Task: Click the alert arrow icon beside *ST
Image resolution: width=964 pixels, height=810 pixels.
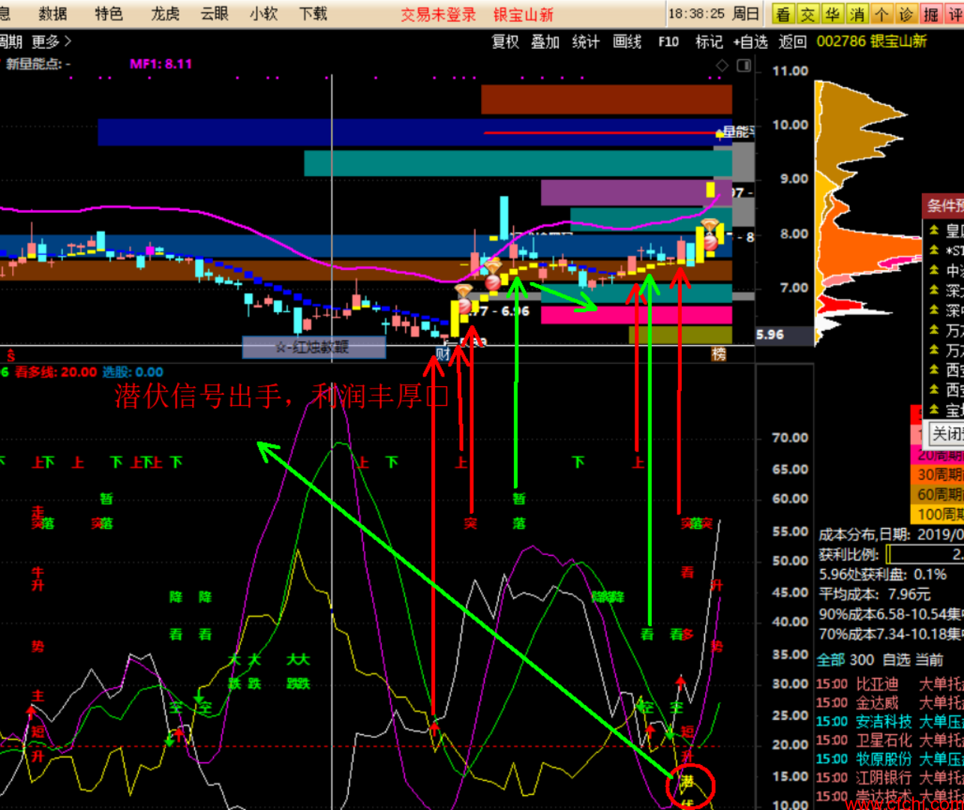Action: tap(934, 250)
